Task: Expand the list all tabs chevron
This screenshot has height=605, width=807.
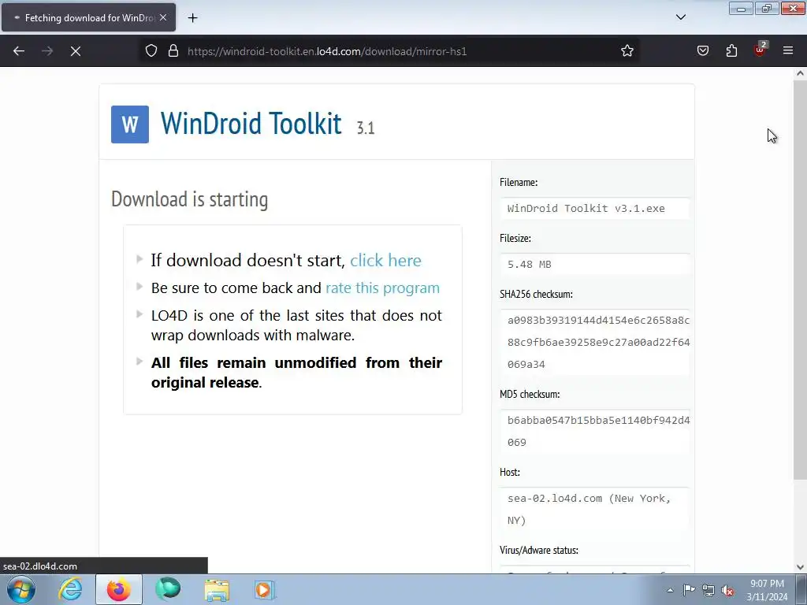Action: [x=681, y=17]
